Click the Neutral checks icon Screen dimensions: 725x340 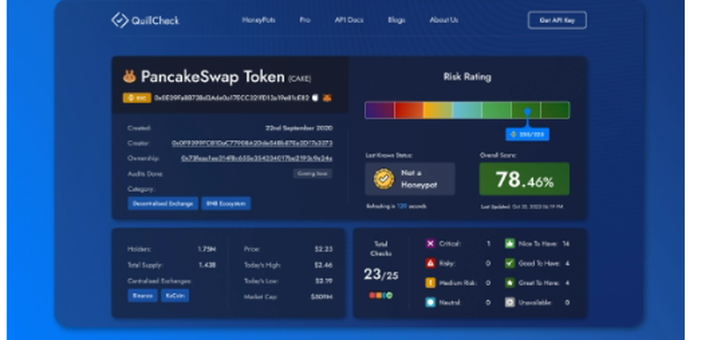click(x=431, y=302)
